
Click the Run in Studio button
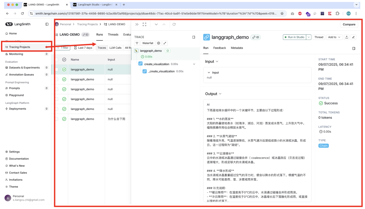294,37
